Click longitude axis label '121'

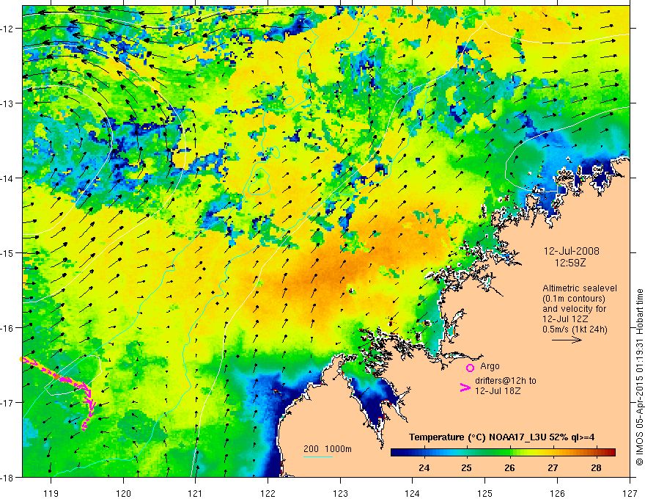tap(196, 493)
